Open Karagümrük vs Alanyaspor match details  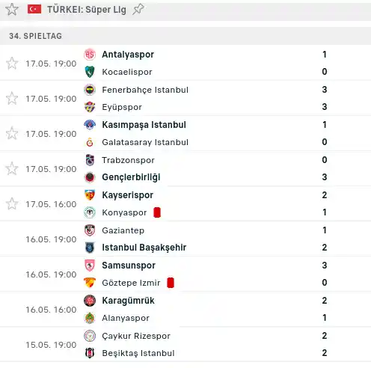click(185, 309)
